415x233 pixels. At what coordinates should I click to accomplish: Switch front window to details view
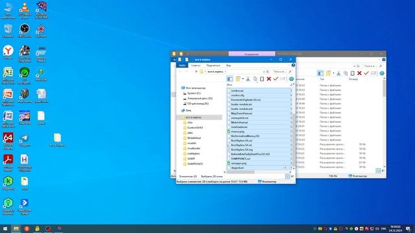tap(288, 176)
